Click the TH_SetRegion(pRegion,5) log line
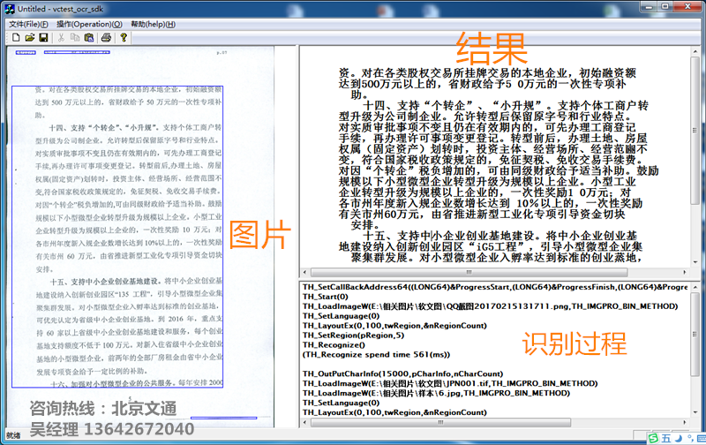 click(x=354, y=336)
